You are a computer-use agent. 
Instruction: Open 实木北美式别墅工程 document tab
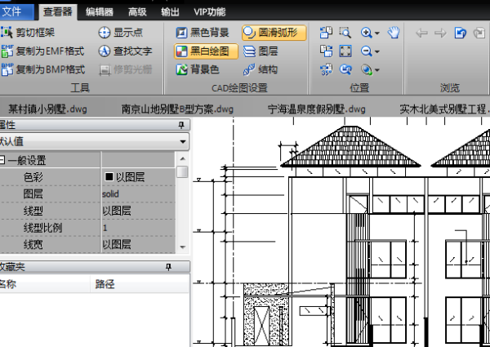[x=444, y=109]
